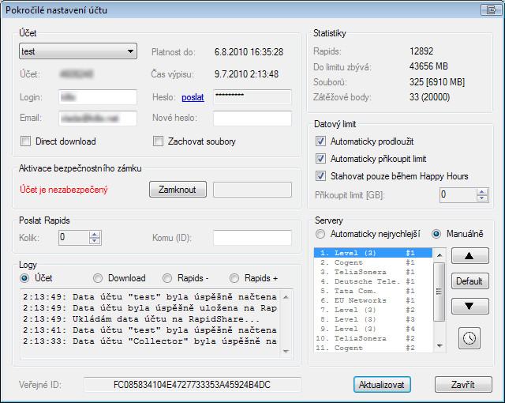Click the Heslo password field
Screen dimensions: 505x403
(252, 97)
